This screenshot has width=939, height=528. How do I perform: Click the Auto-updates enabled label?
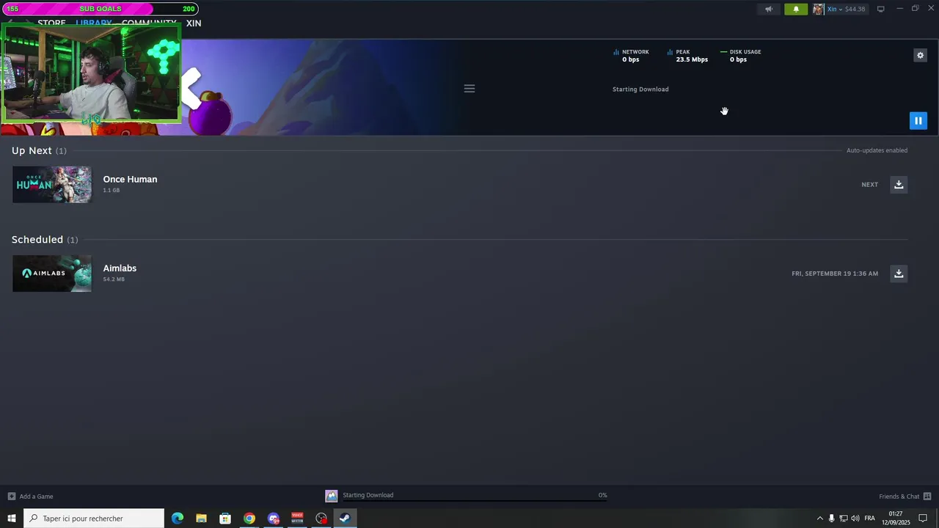[877, 150]
